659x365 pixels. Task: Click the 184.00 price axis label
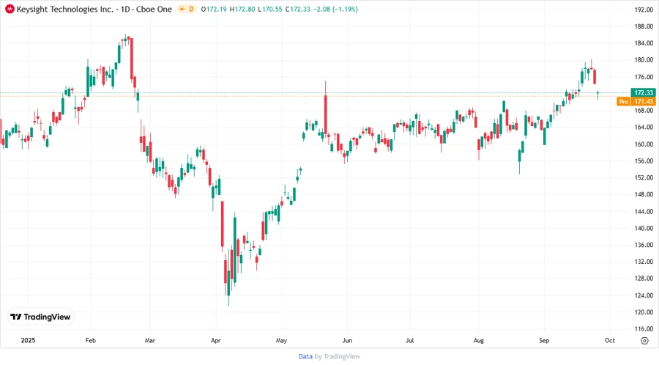tap(644, 43)
